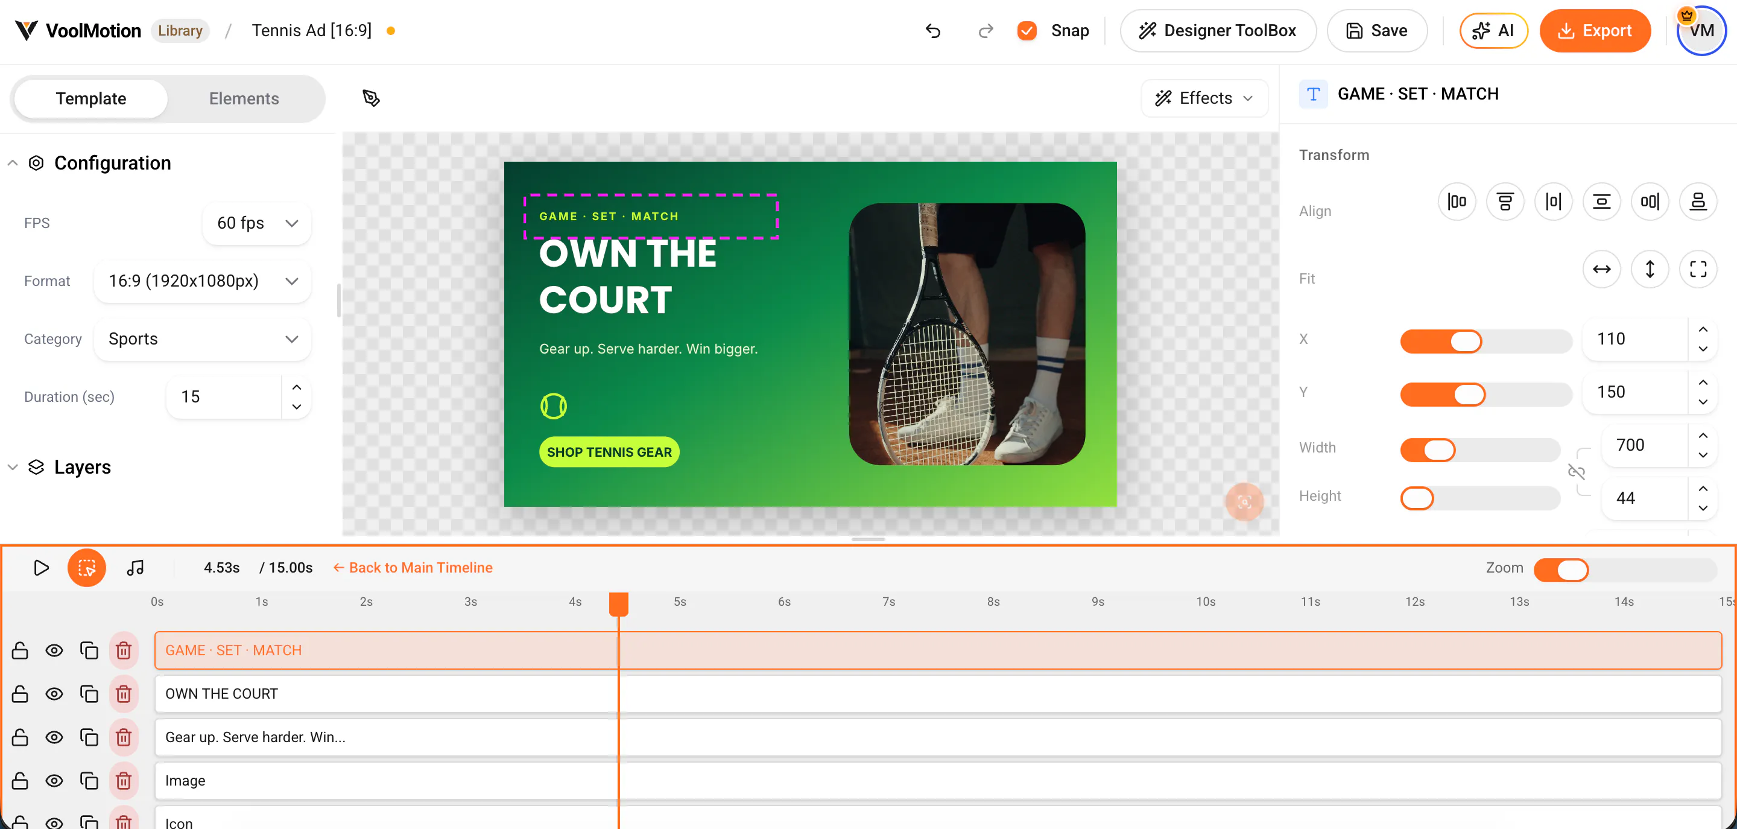Hide the OWN THE COURT layer
This screenshot has height=829, width=1737.
54,693
